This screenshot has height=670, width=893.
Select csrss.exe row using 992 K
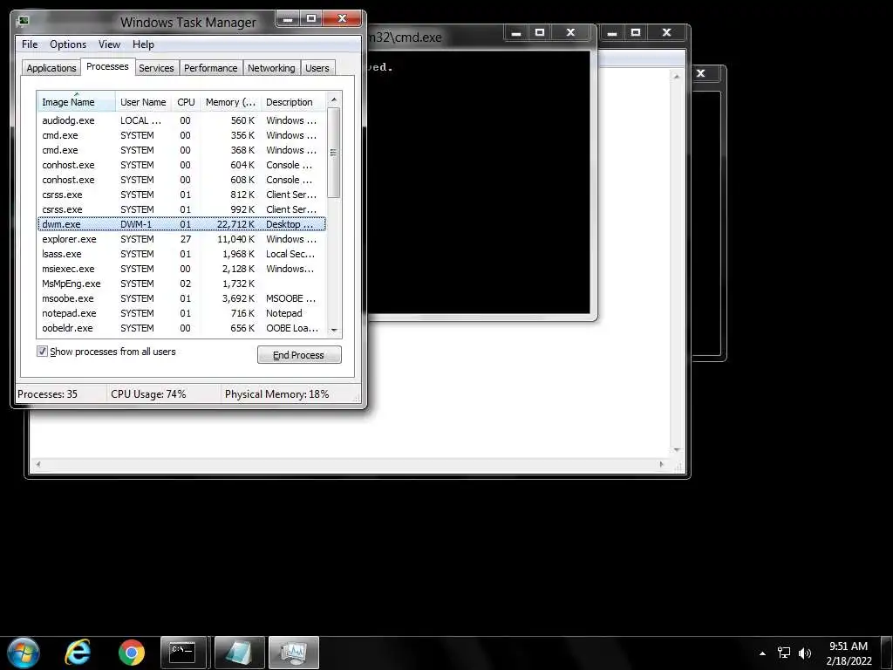point(181,209)
